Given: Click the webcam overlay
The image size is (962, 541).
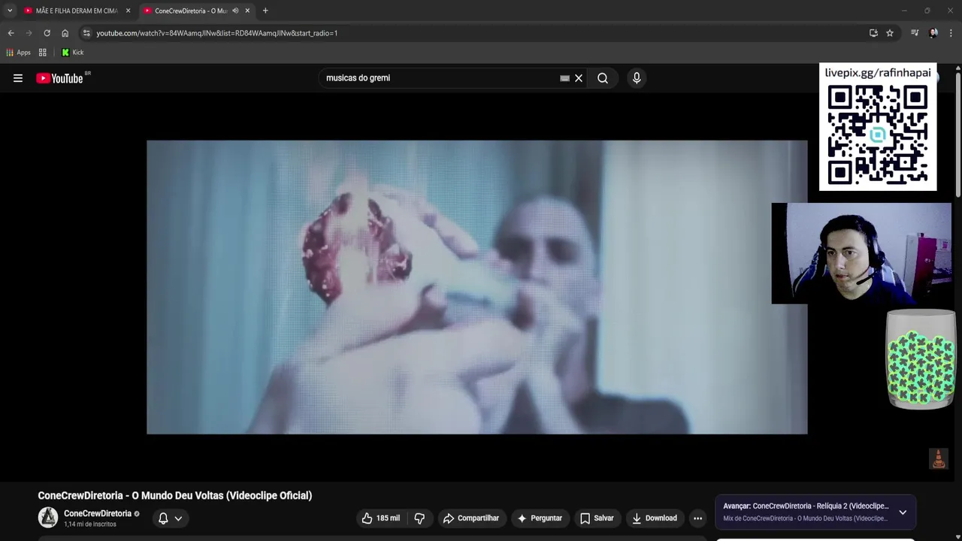Looking at the screenshot, I should (861, 253).
